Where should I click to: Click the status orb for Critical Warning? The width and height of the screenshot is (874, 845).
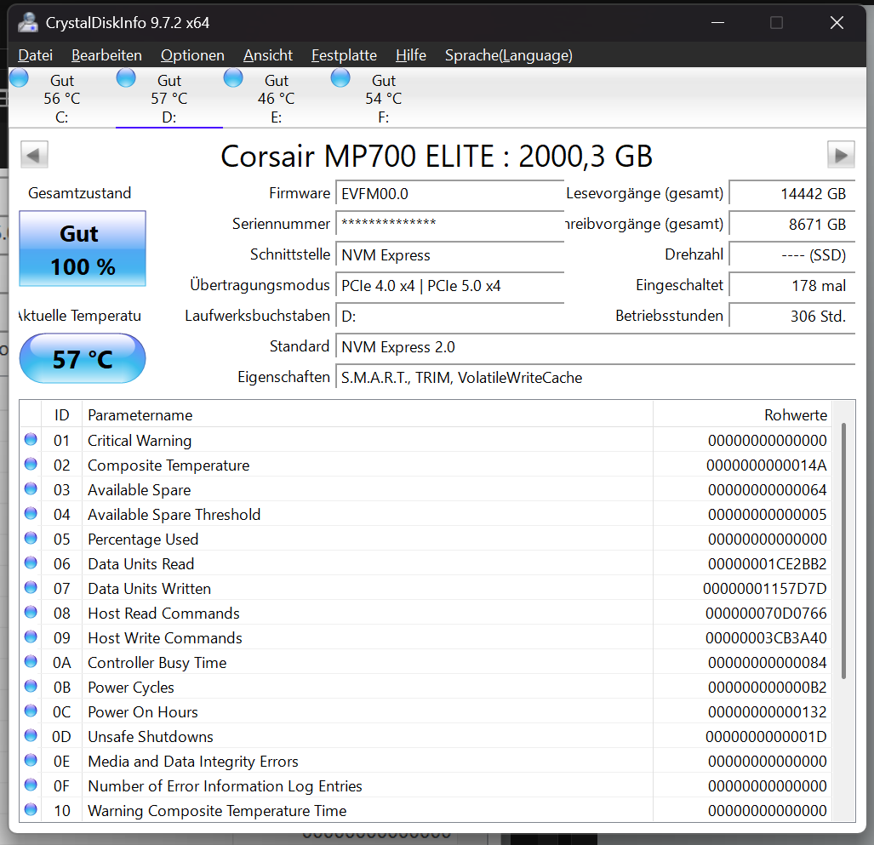coord(31,439)
